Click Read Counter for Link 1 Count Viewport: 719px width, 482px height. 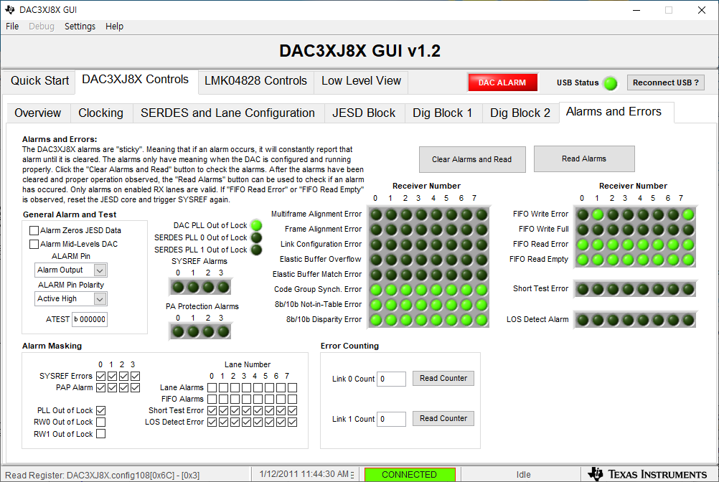coord(443,419)
